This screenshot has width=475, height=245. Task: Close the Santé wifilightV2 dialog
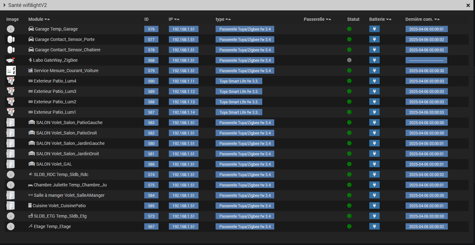coord(468,5)
